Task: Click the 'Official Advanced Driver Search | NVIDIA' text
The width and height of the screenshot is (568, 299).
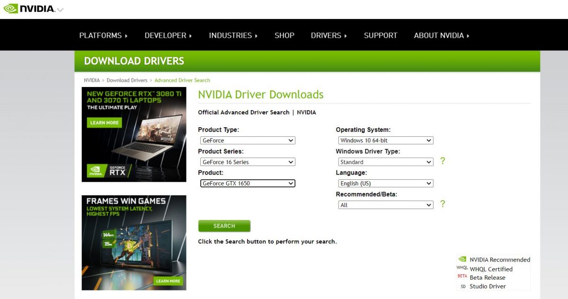Action: (x=257, y=113)
